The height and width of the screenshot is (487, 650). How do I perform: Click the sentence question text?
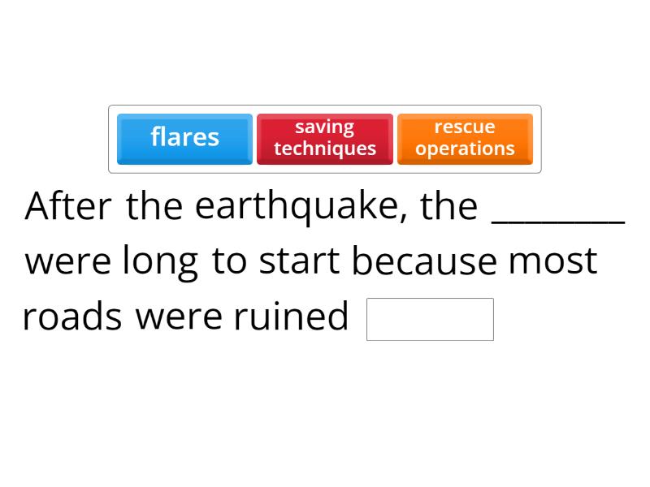point(309,260)
